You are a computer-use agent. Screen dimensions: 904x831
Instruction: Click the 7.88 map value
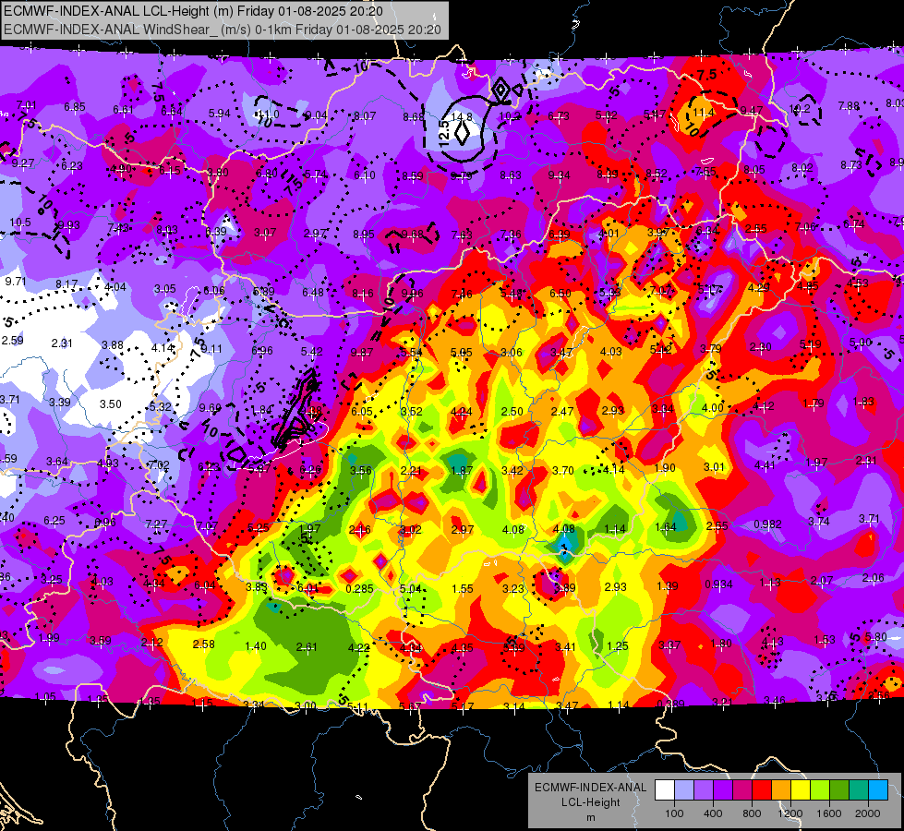(849, 105)
